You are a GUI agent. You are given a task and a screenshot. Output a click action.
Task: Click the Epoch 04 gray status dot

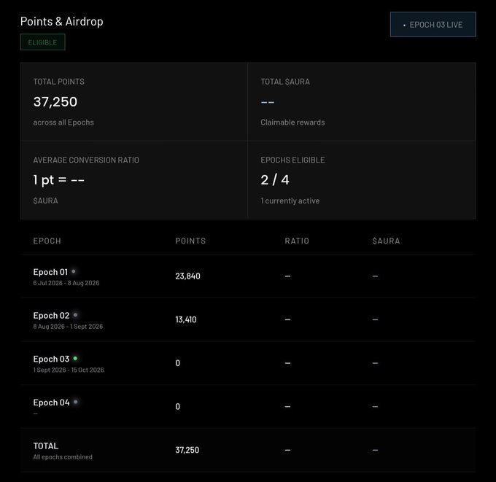76,402
